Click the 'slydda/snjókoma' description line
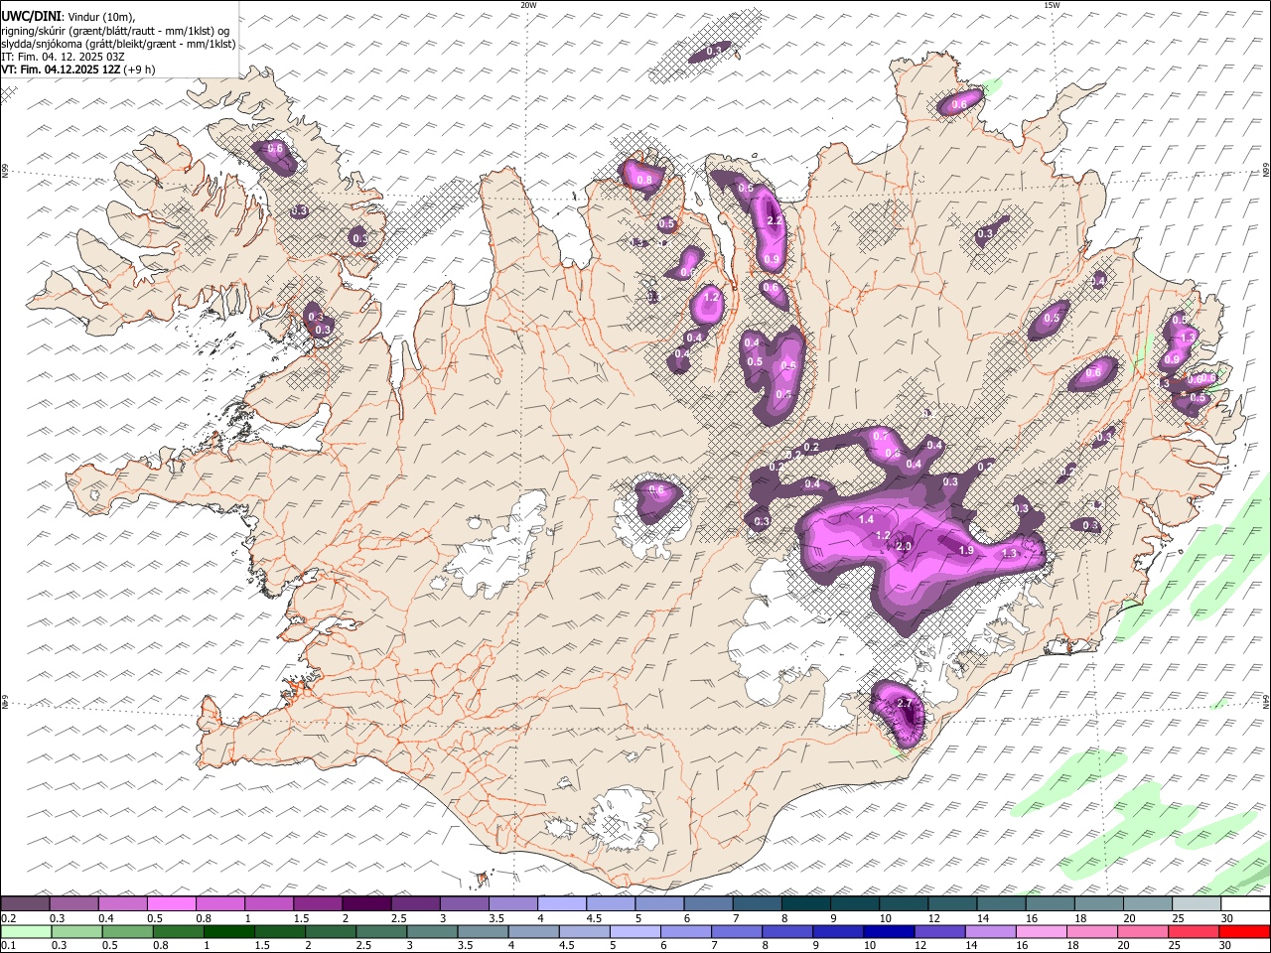Image resolution: width=1271 pixels, height=953 pixels. [118, 44]
